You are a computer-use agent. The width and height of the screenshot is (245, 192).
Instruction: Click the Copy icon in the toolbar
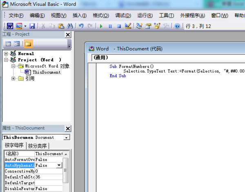pyautogui.click(x=52, y=26)
